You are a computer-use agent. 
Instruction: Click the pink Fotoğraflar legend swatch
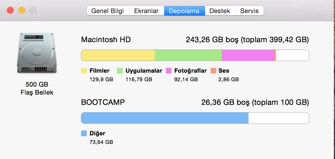[x=169, y=71]
